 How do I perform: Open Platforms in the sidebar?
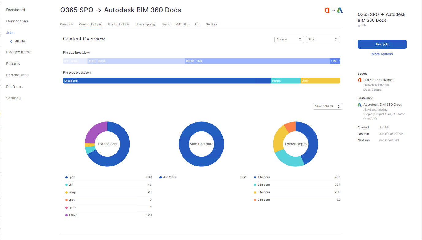[14, 87]
